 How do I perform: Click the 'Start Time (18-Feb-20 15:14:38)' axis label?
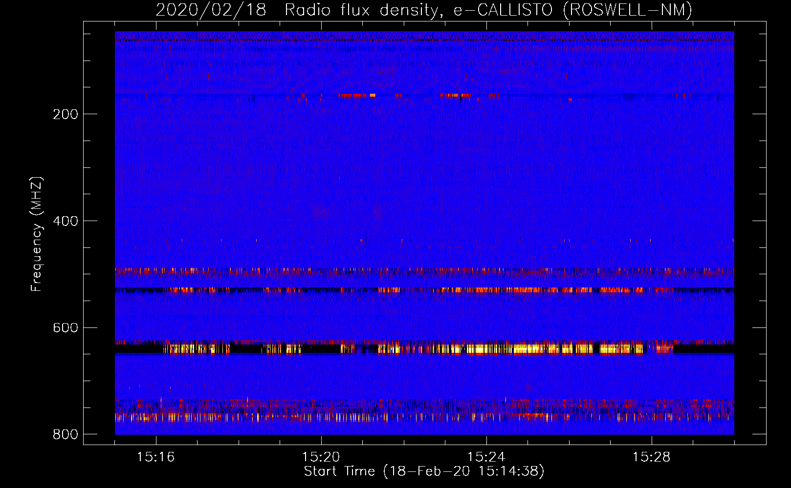click(424, 471)
